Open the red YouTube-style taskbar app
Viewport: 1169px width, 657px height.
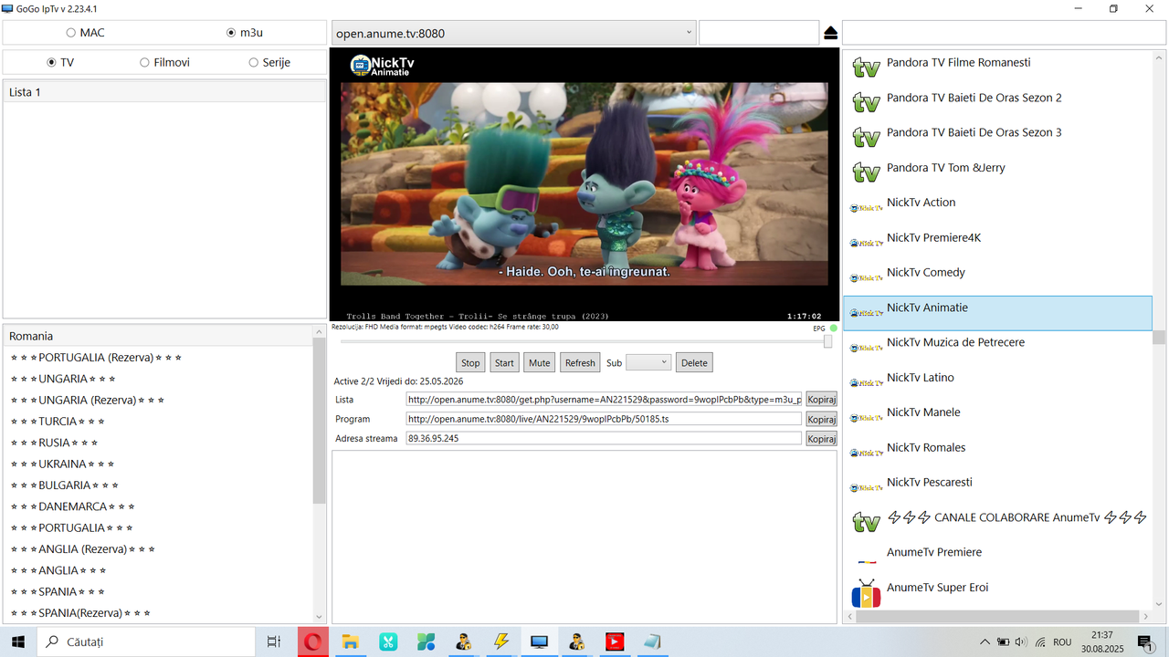(x=615, y=641)
